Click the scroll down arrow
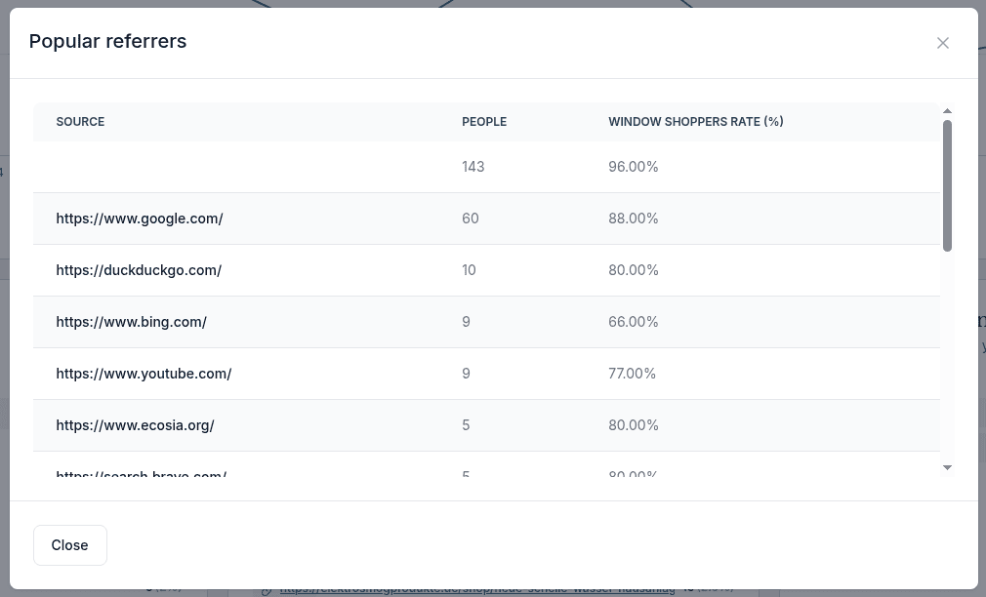Viewport: 986px width, 597px height. click(x=947, y=468)
